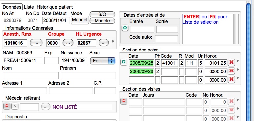This screenshot has height=121, width=254.
Task: Expand details of act row 41001
Action: [x=238, y=61]
